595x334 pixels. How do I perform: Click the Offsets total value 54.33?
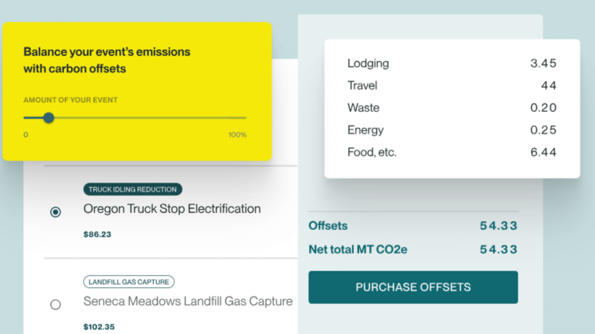point(498,226)
